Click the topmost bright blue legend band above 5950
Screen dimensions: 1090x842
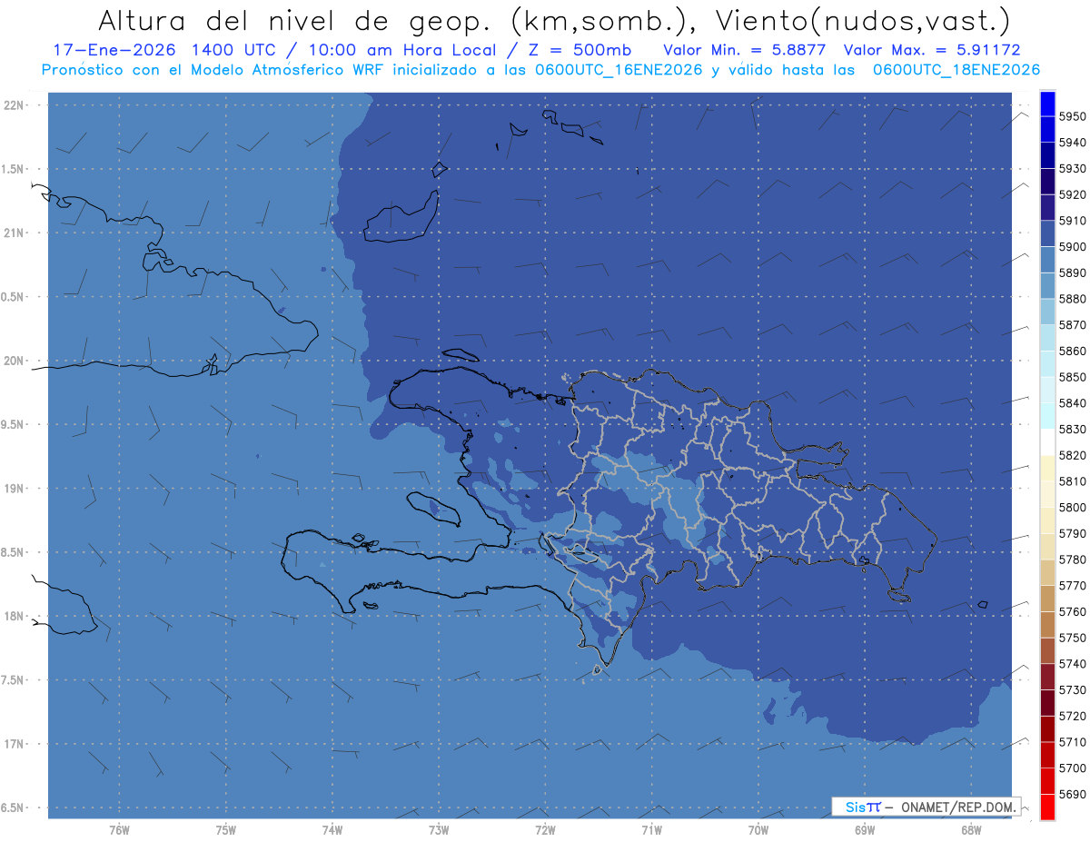tap(1047, 104)
